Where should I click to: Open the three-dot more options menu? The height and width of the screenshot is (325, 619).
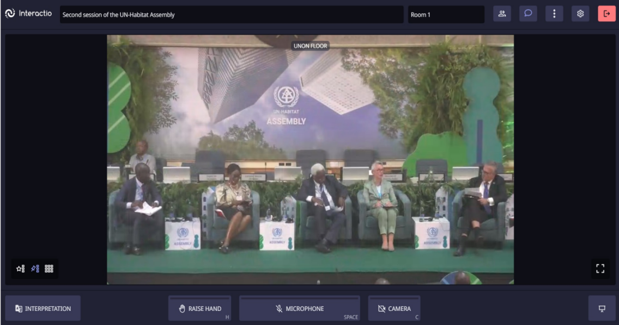(x=554, y=14)
